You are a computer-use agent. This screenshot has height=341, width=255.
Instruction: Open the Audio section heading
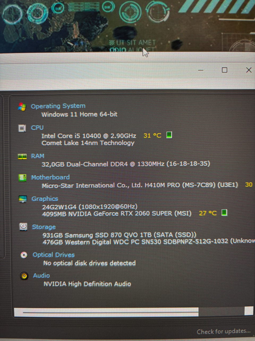point(41,275)
